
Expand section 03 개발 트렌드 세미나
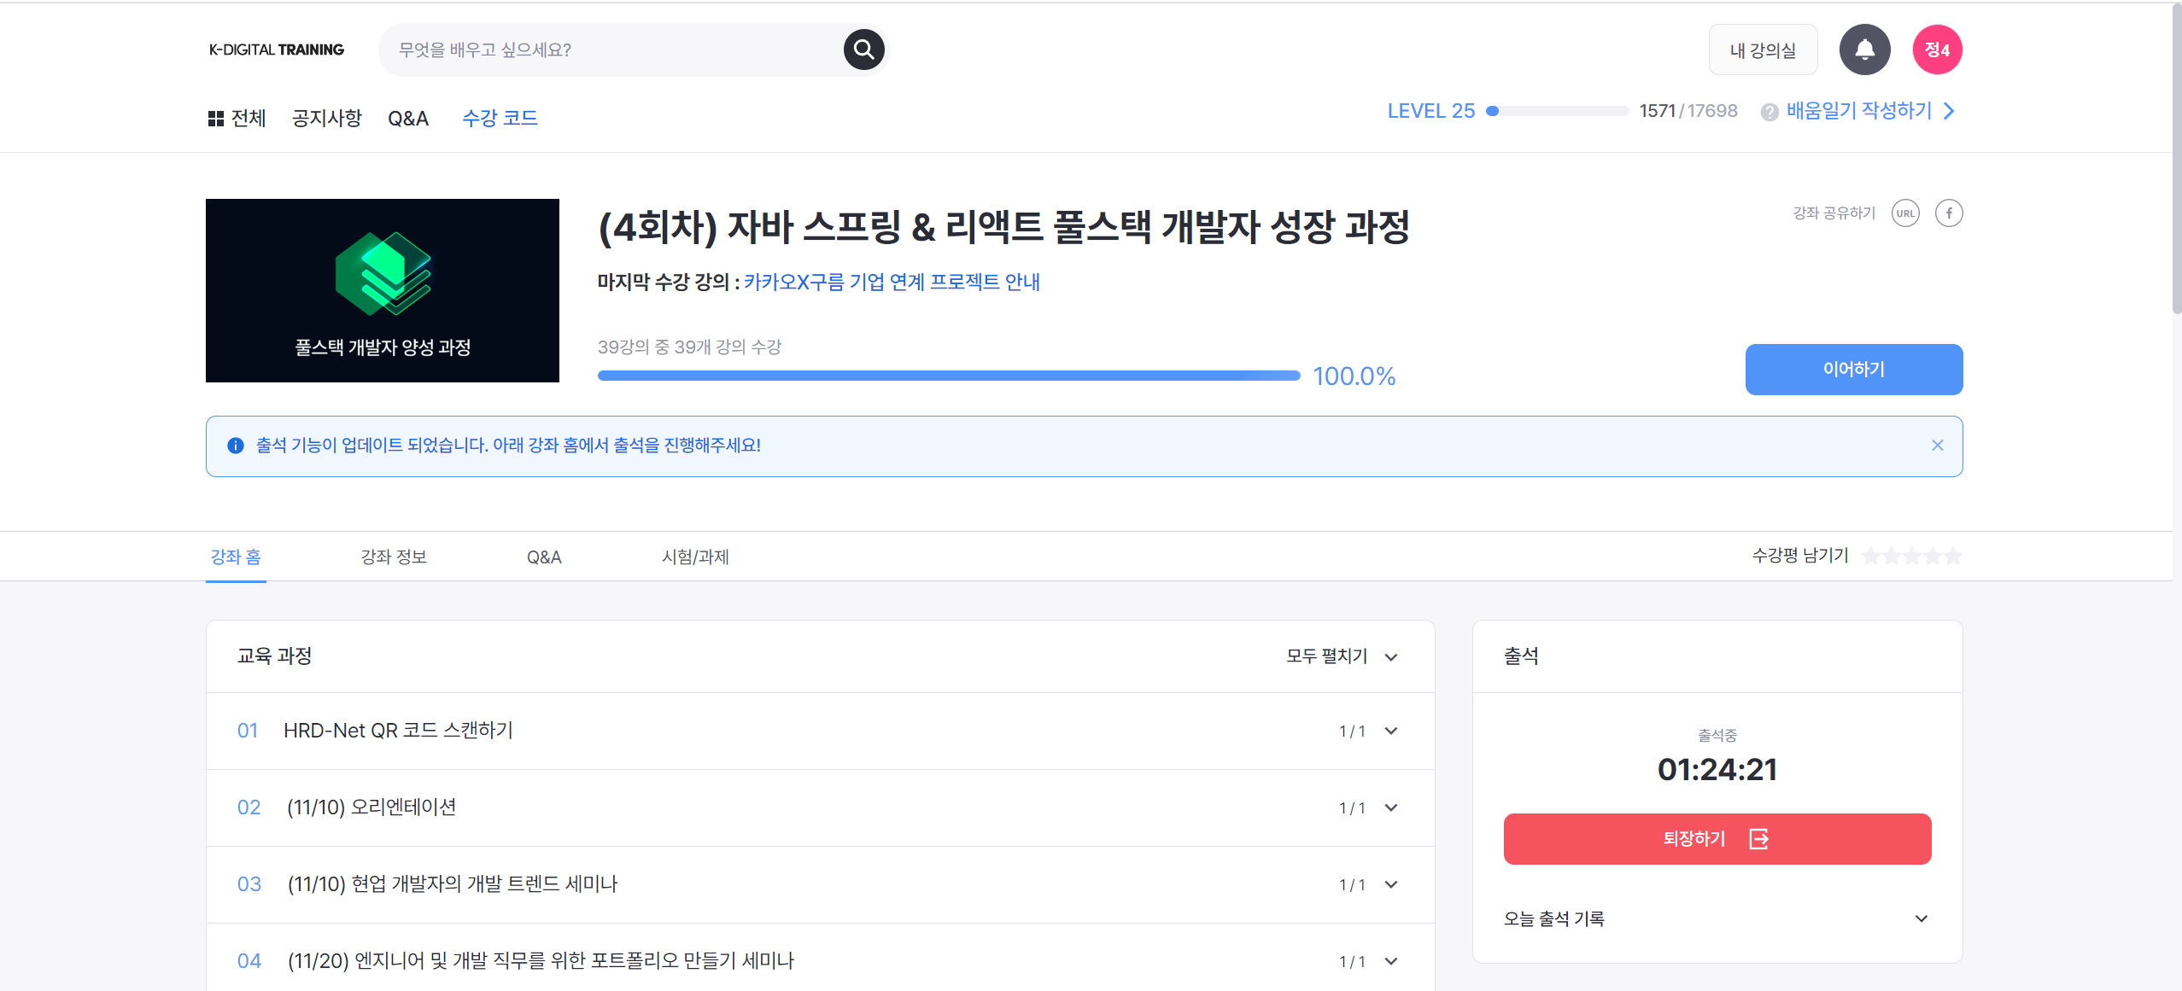(x=1390, y=885)
